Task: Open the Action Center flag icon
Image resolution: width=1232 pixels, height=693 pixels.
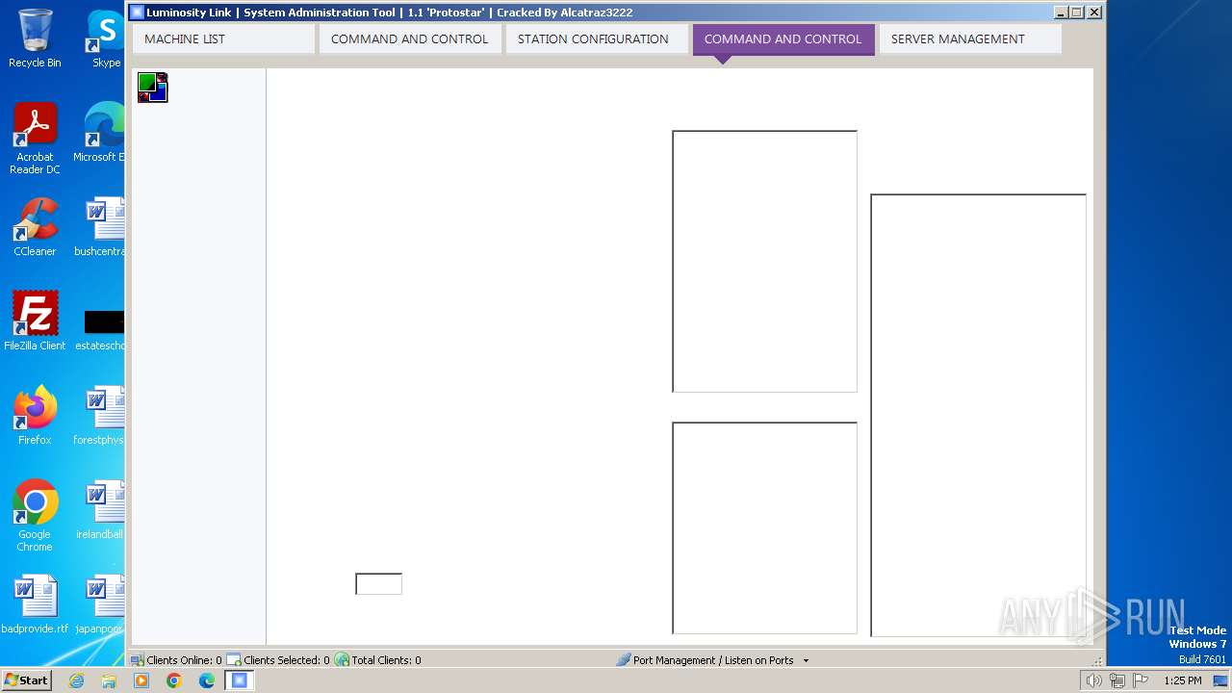Action: tap(1141, 680)
